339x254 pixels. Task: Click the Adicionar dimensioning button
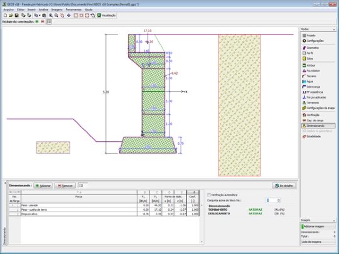43,186
